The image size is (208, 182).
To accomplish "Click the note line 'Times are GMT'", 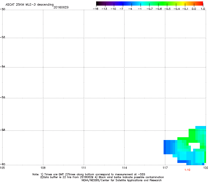I will tap(55, 174).
